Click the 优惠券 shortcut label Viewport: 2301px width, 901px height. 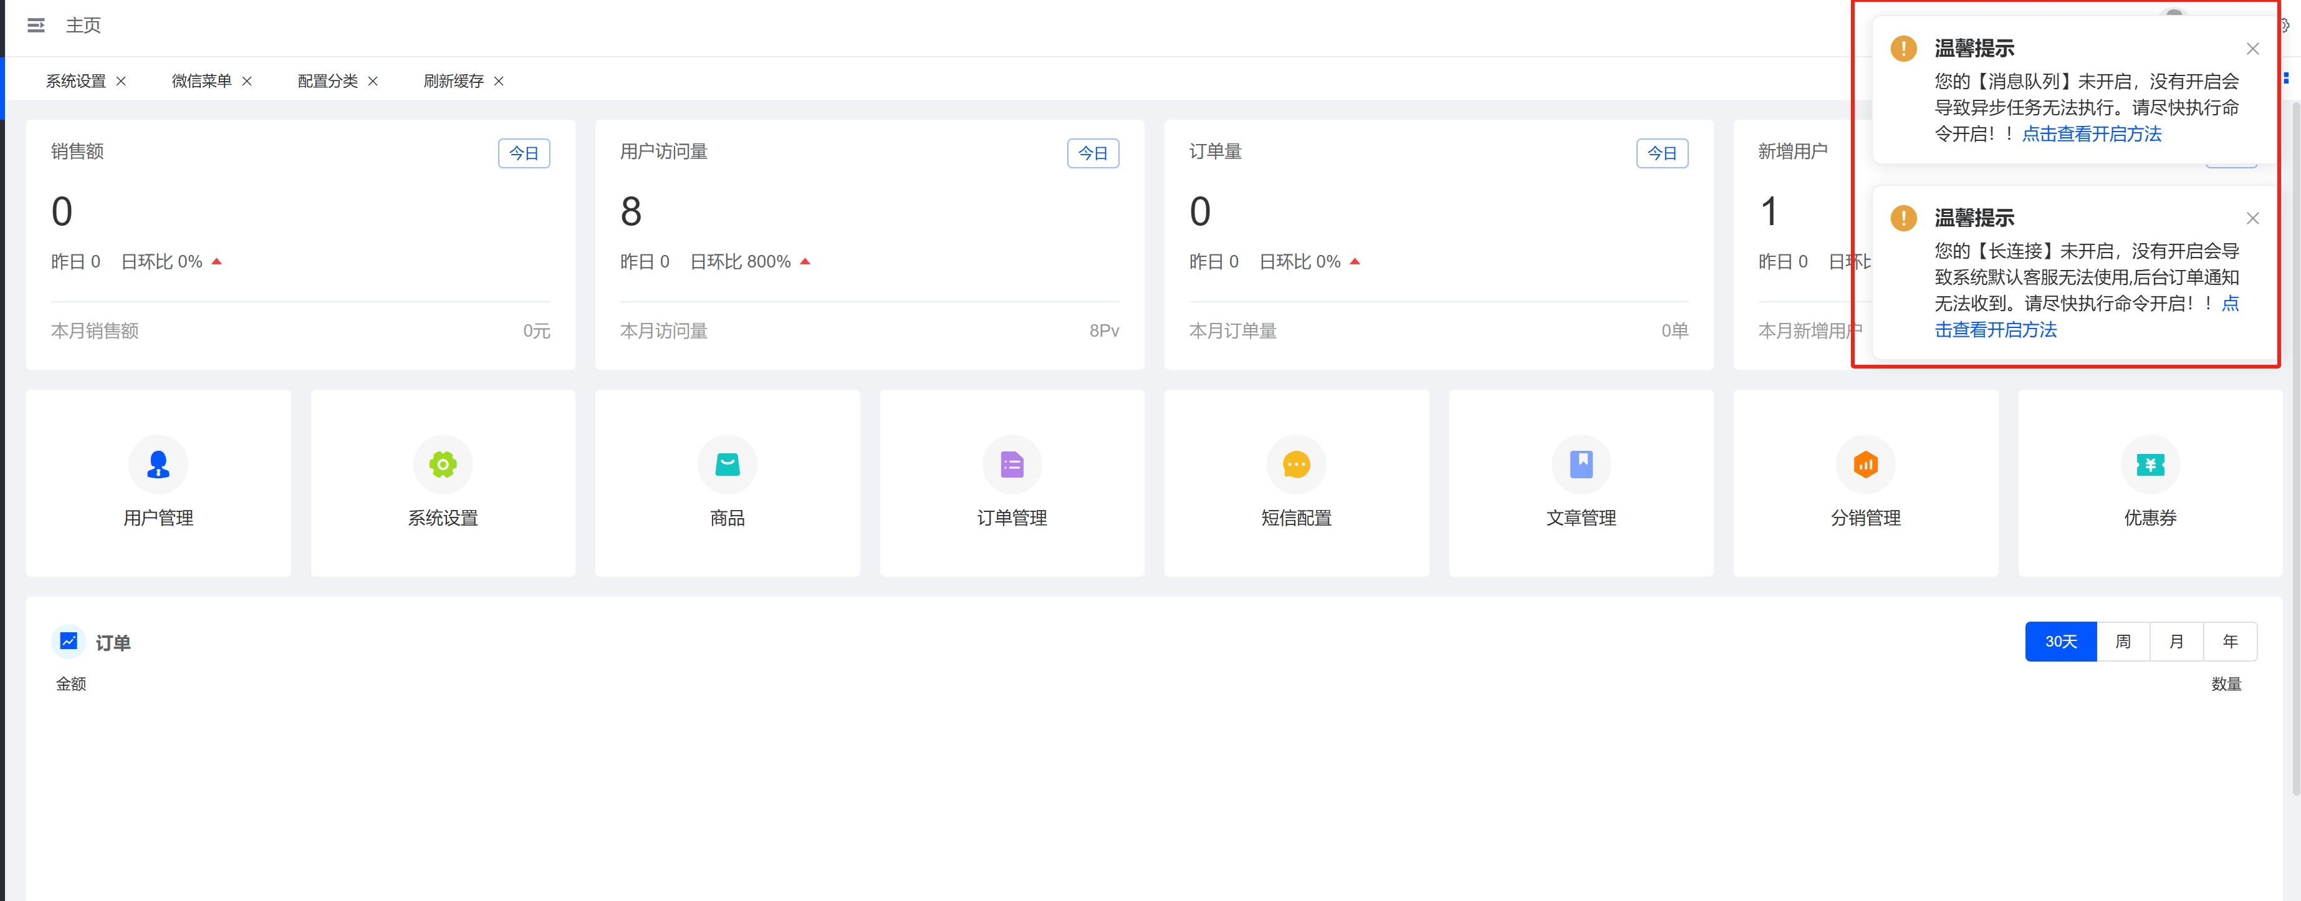click(x=2150, y=518)
